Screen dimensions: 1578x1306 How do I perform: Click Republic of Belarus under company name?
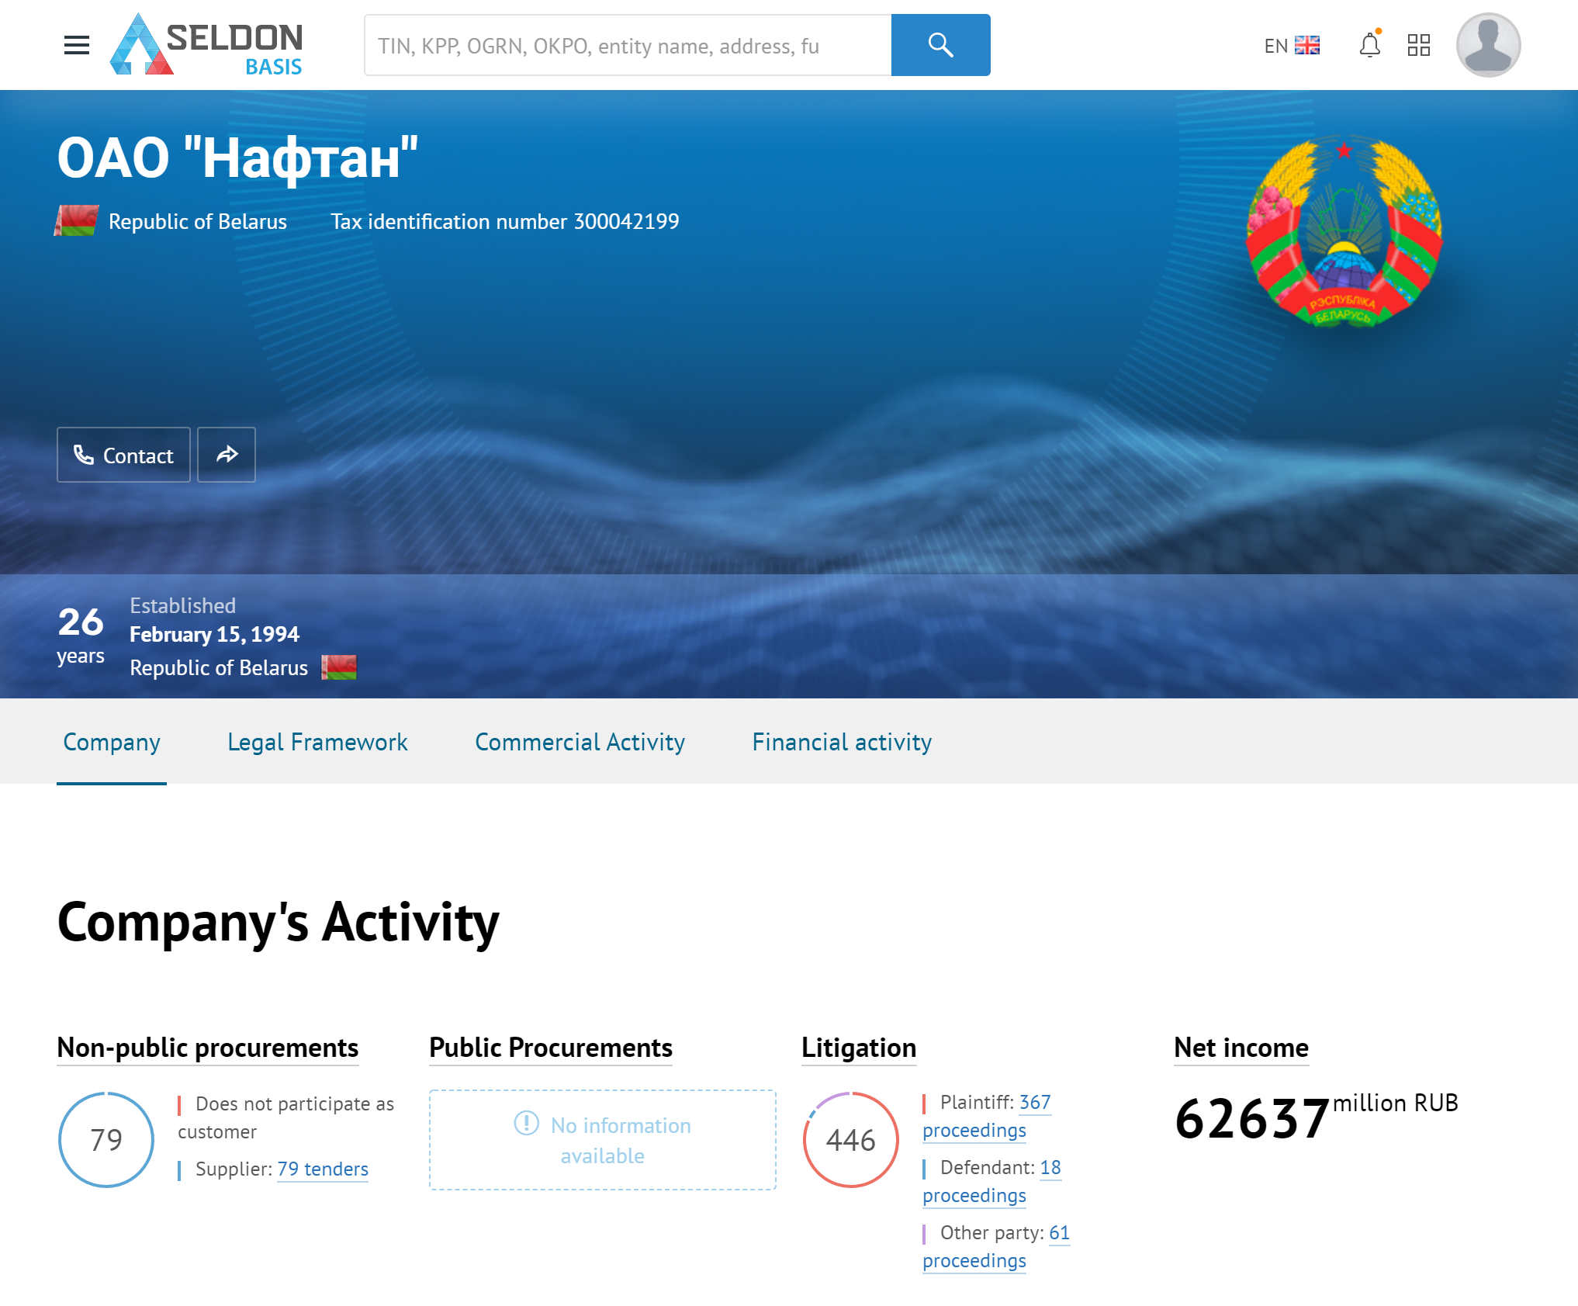198,222
